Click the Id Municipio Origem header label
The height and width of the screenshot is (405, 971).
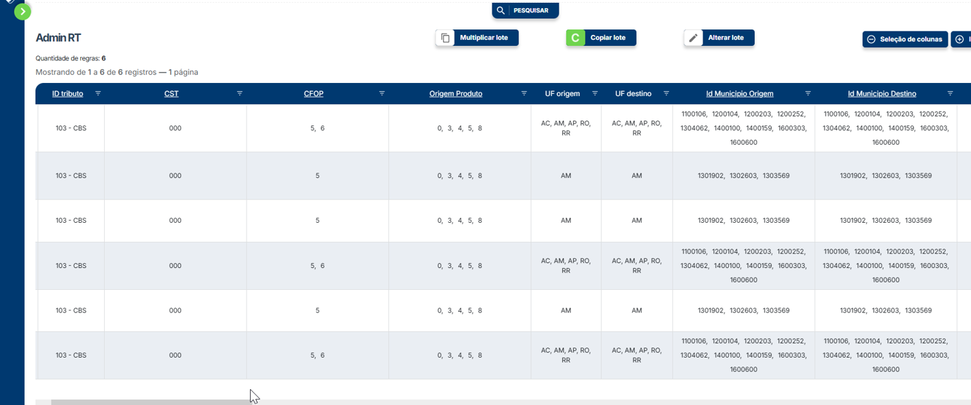click(x=740, y=94)
